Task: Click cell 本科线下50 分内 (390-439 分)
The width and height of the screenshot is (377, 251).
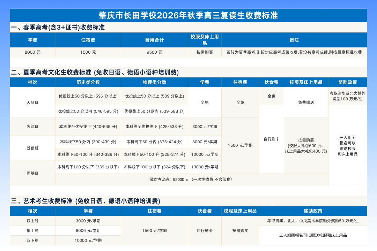Action: [x=88, y=142]
